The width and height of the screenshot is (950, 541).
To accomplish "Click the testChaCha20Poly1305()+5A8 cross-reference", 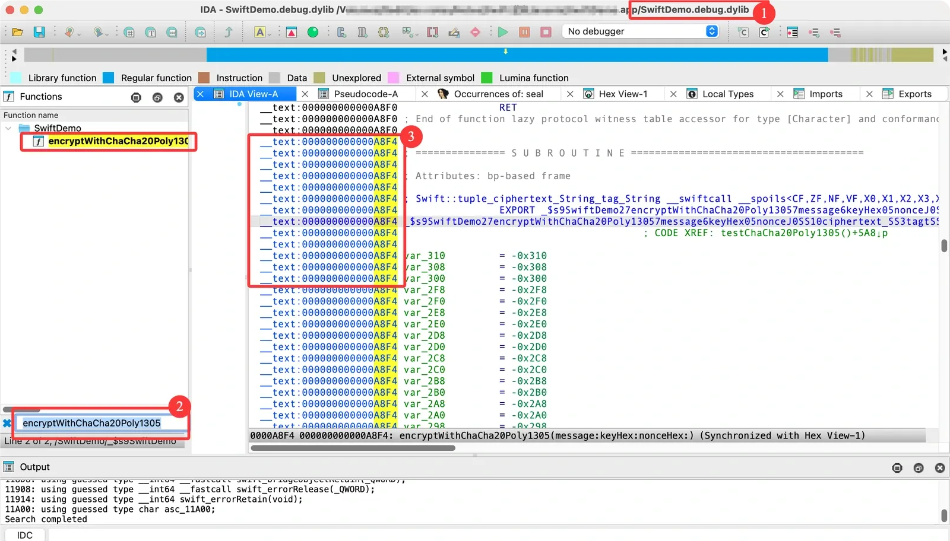I will coord(805,233).
